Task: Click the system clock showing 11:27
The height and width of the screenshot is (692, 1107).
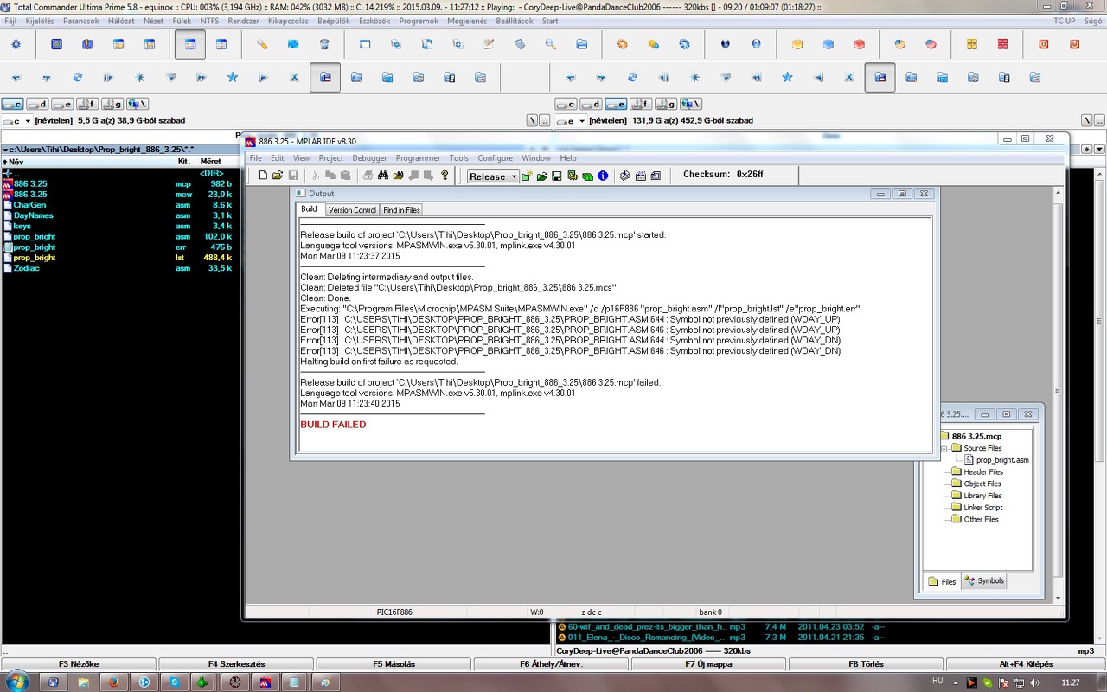Action: coord(1071,682)
